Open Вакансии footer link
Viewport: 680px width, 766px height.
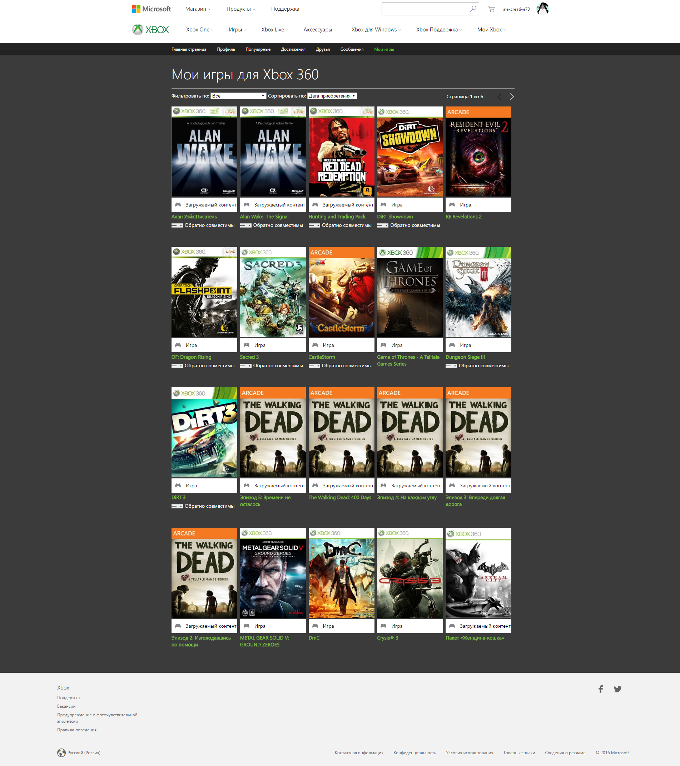(x=66, y=706)
